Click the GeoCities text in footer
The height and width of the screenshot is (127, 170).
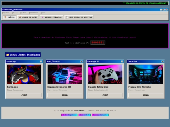[79, 111]
